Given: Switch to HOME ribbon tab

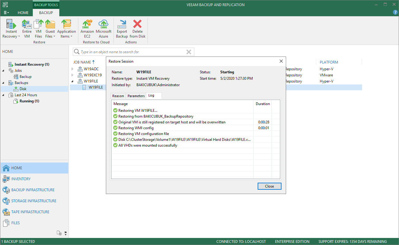Looking at the screenshot, I should tap(23, 13).
